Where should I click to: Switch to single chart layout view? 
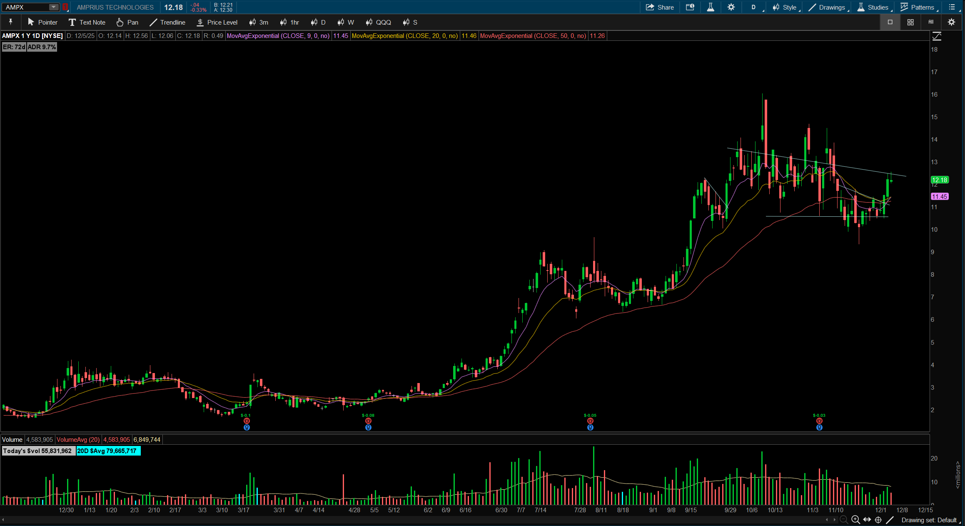[x=890, y=22]
